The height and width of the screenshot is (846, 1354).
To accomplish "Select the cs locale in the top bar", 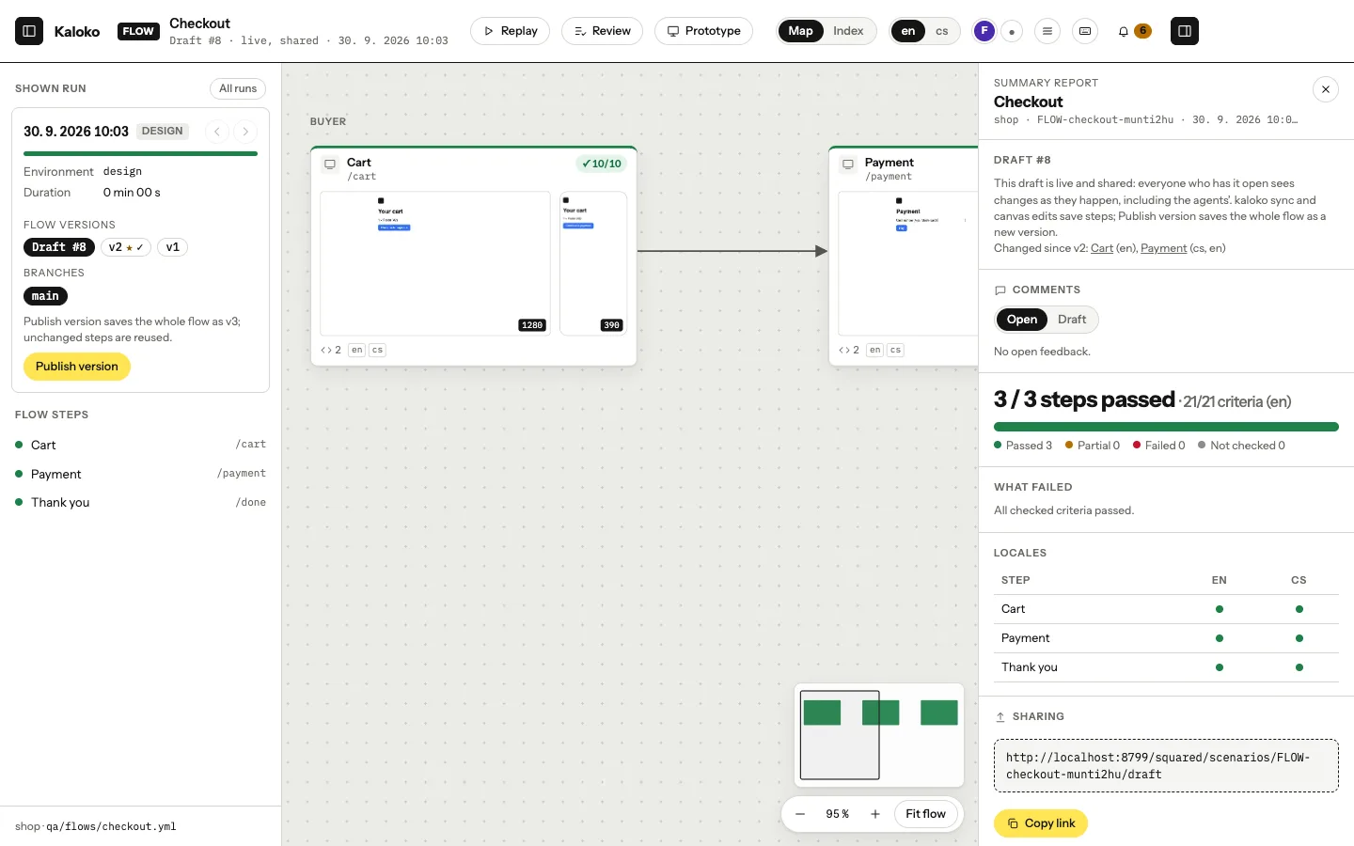I will 942,31.
